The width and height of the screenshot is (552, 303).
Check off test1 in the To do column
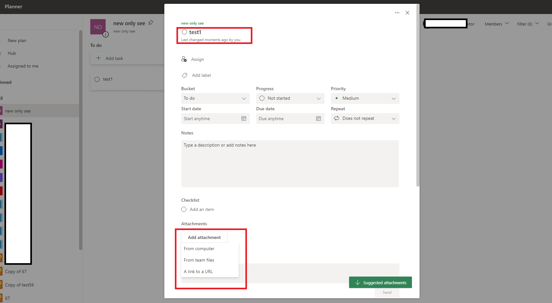tap(97, 79)
